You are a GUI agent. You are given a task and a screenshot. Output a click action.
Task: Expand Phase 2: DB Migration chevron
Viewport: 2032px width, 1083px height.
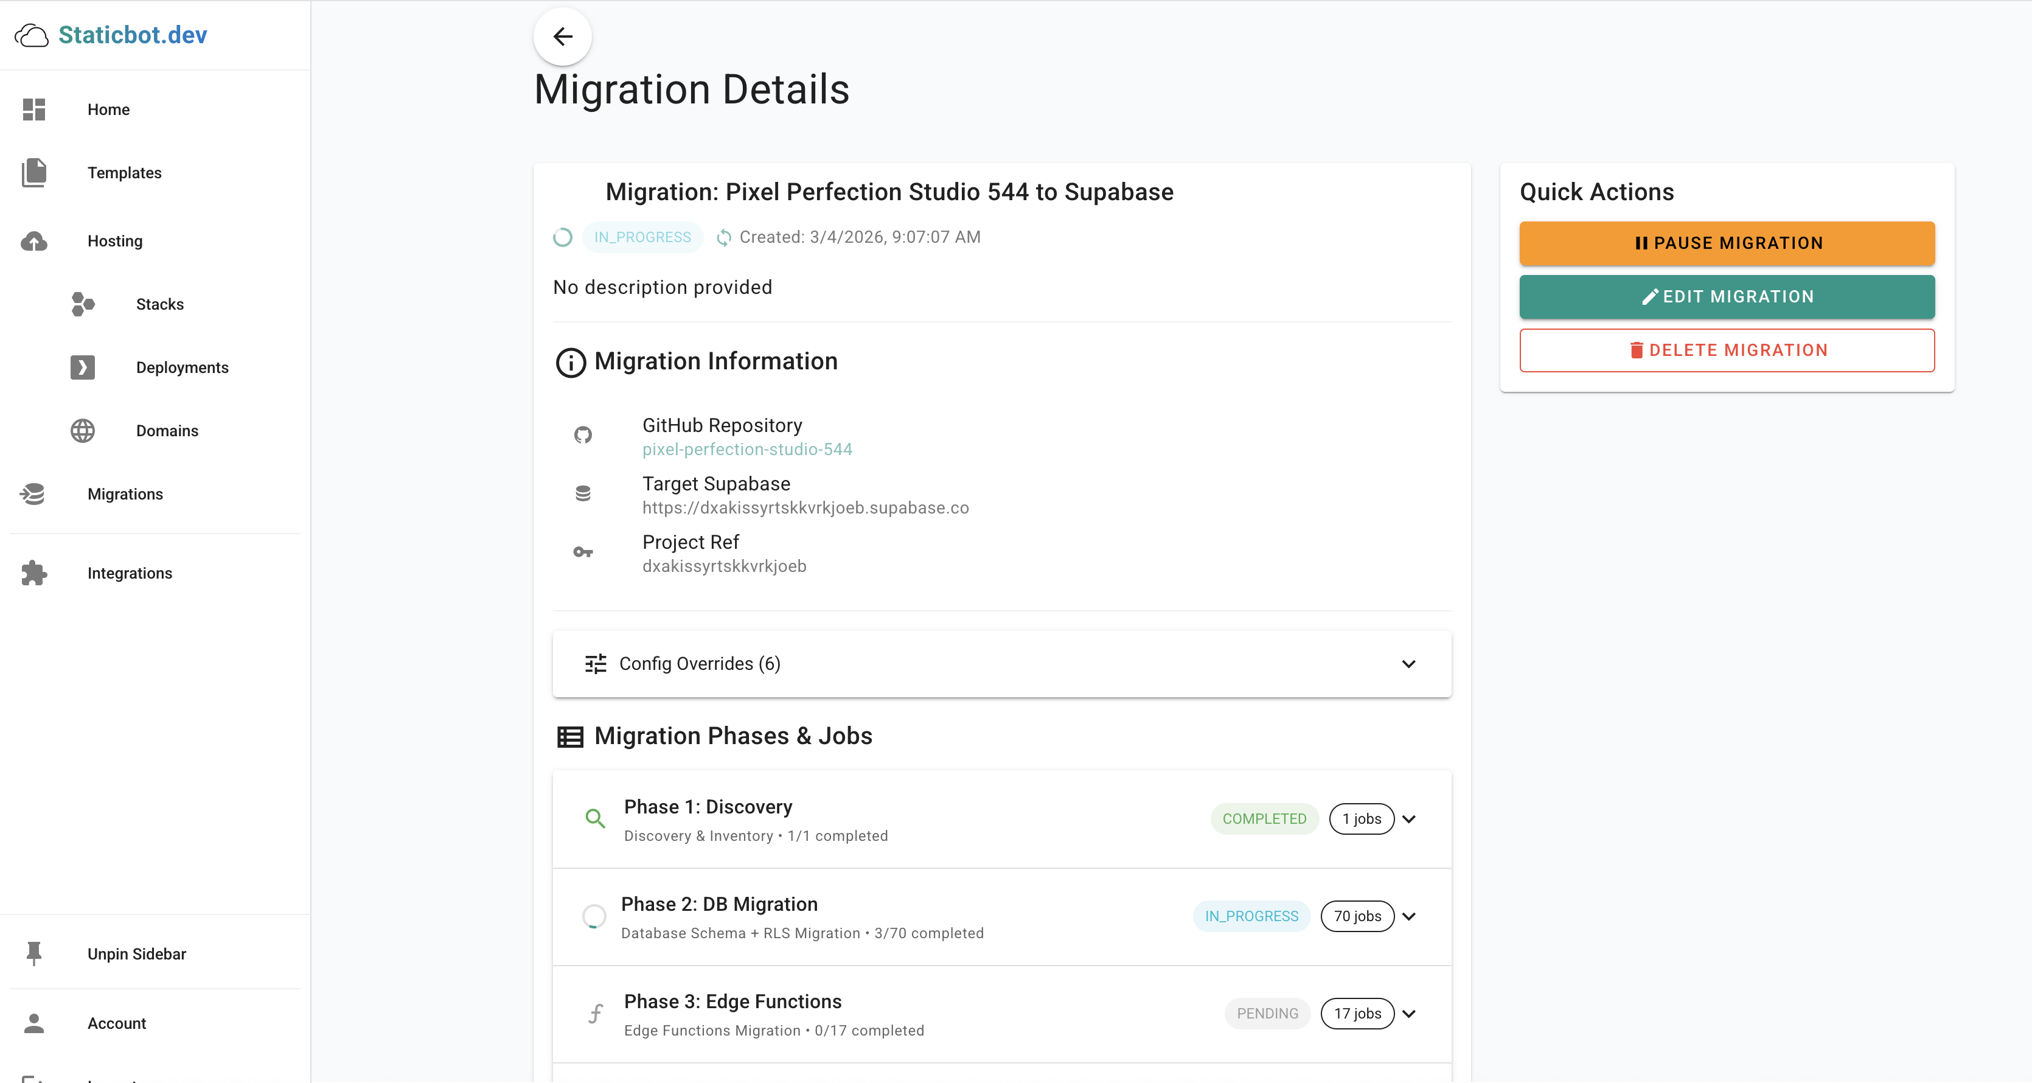tap(1410, 916)
